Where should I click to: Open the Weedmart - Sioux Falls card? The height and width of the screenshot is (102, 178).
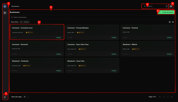point(92,65)
